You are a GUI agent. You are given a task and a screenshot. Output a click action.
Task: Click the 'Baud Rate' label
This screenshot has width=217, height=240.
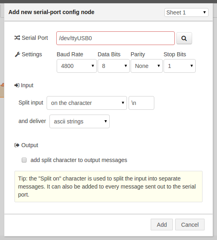point(70,54)
